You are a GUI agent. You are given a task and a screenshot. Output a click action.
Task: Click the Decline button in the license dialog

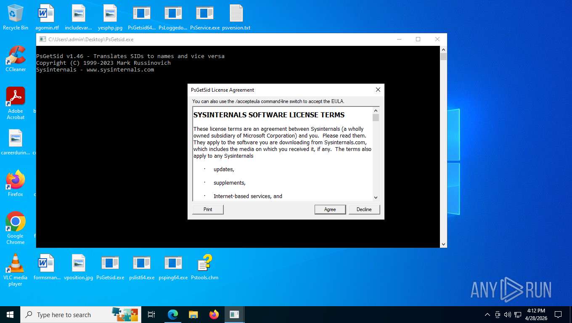point(364,209)
